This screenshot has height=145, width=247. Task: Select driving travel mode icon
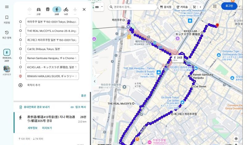[x=39, y=10]
